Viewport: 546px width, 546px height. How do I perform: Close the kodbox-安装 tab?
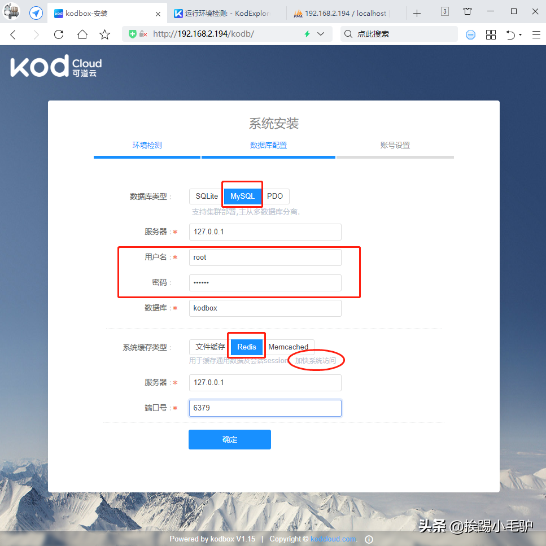point(158,14)
